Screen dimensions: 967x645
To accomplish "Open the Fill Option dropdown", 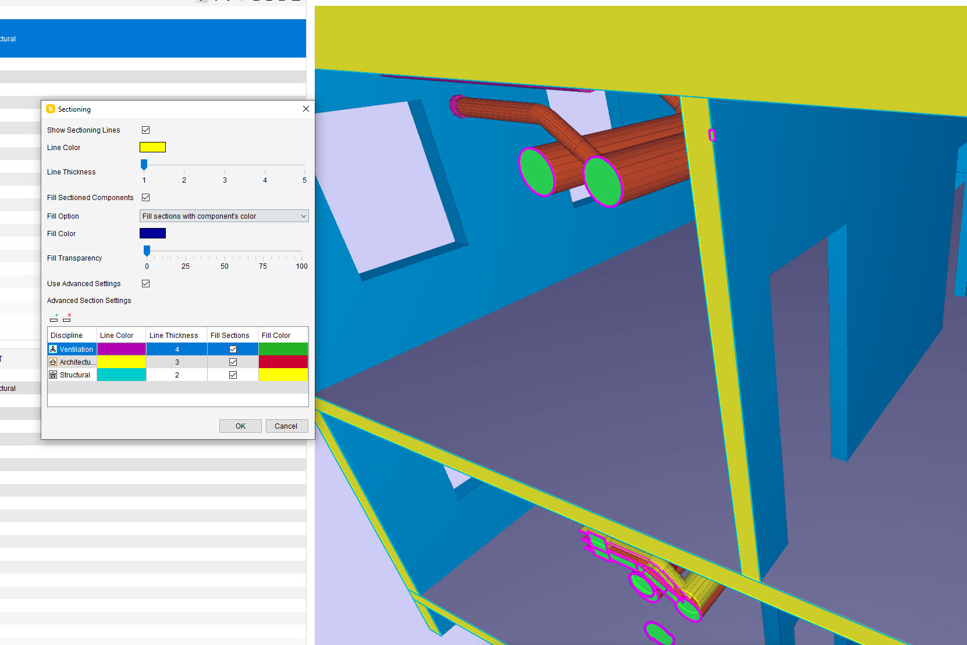I will tap(224, 216).
